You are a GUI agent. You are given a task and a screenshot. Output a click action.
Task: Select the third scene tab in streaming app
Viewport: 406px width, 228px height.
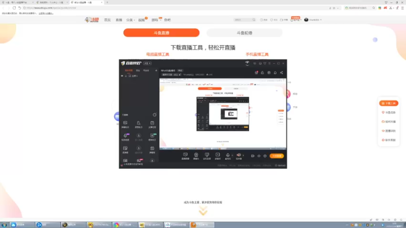click(146, 70)
